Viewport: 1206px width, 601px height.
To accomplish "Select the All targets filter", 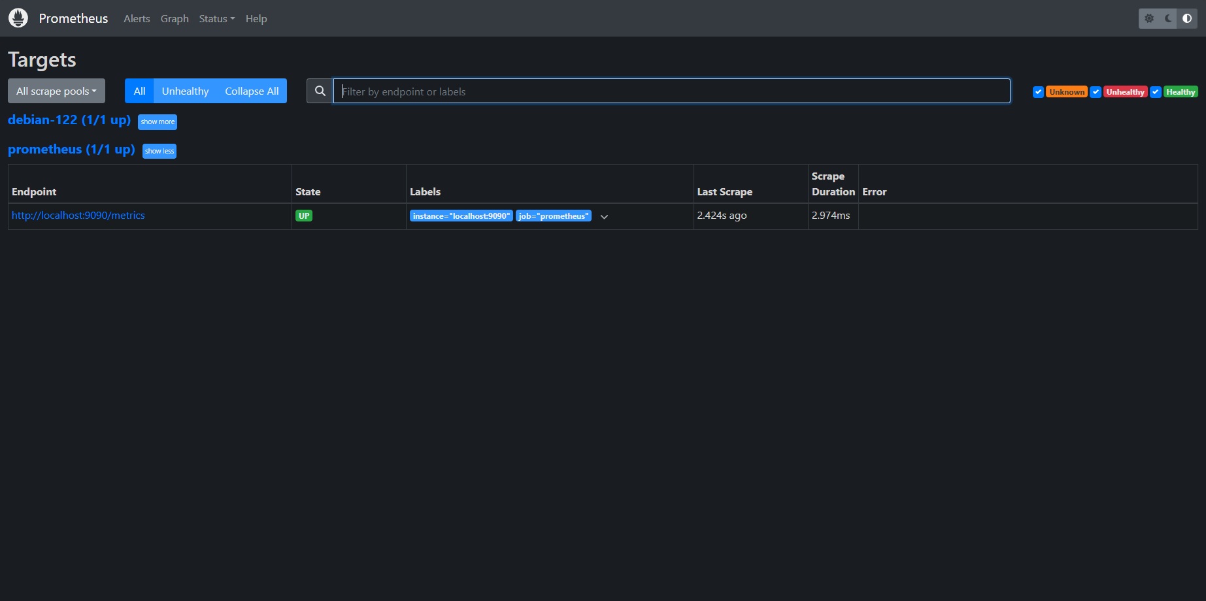I will point(139,91).
